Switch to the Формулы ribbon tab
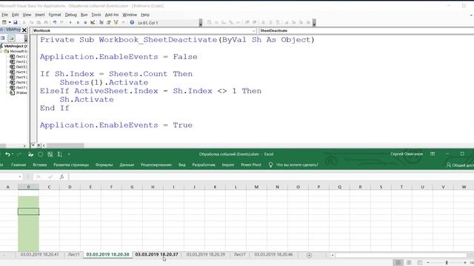The width and height of the screenshot is (474, 266). tap(104, 165)
